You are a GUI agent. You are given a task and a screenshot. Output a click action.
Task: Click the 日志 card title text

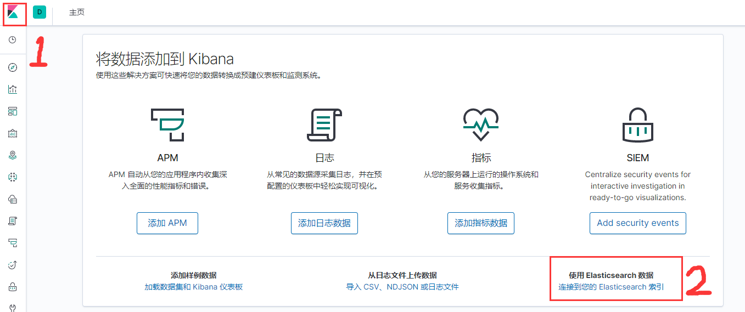pos(324,158)
